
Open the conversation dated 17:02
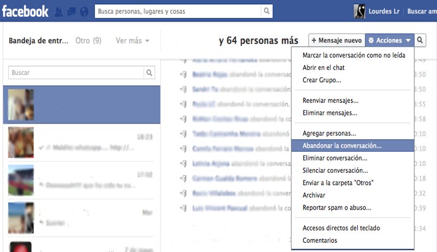(x=82, y=180)
